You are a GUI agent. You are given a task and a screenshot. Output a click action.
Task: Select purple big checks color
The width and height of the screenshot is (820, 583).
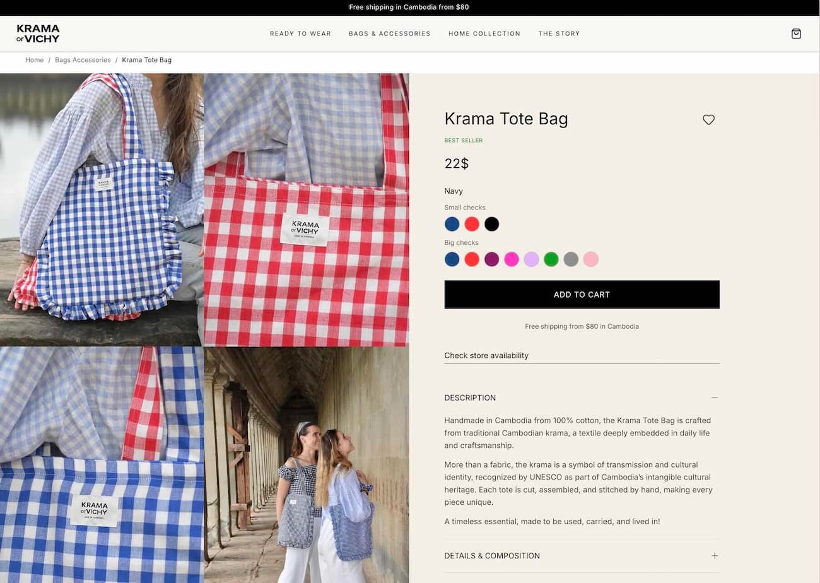point(492,259)
